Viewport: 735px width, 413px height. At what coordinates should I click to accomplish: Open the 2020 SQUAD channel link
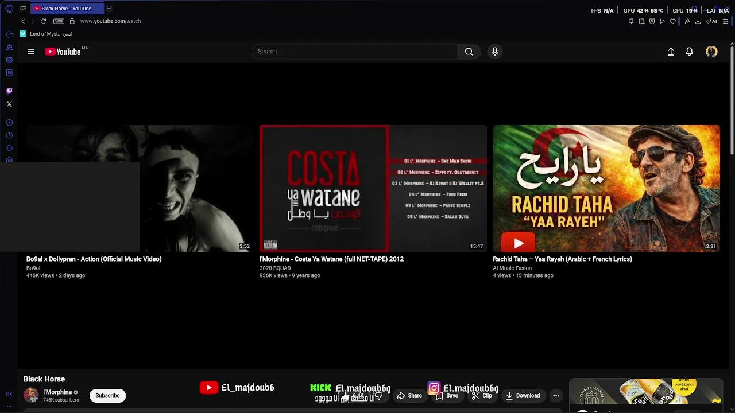click(275, 268)
